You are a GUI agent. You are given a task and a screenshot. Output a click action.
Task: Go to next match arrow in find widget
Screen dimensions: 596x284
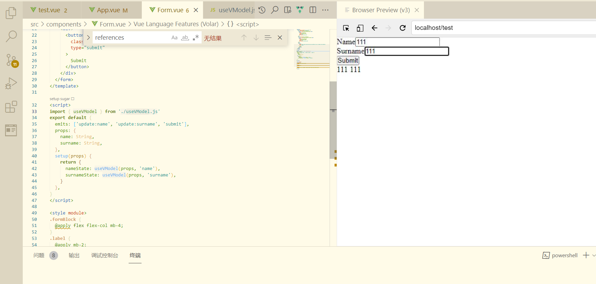tap(256, 38)
